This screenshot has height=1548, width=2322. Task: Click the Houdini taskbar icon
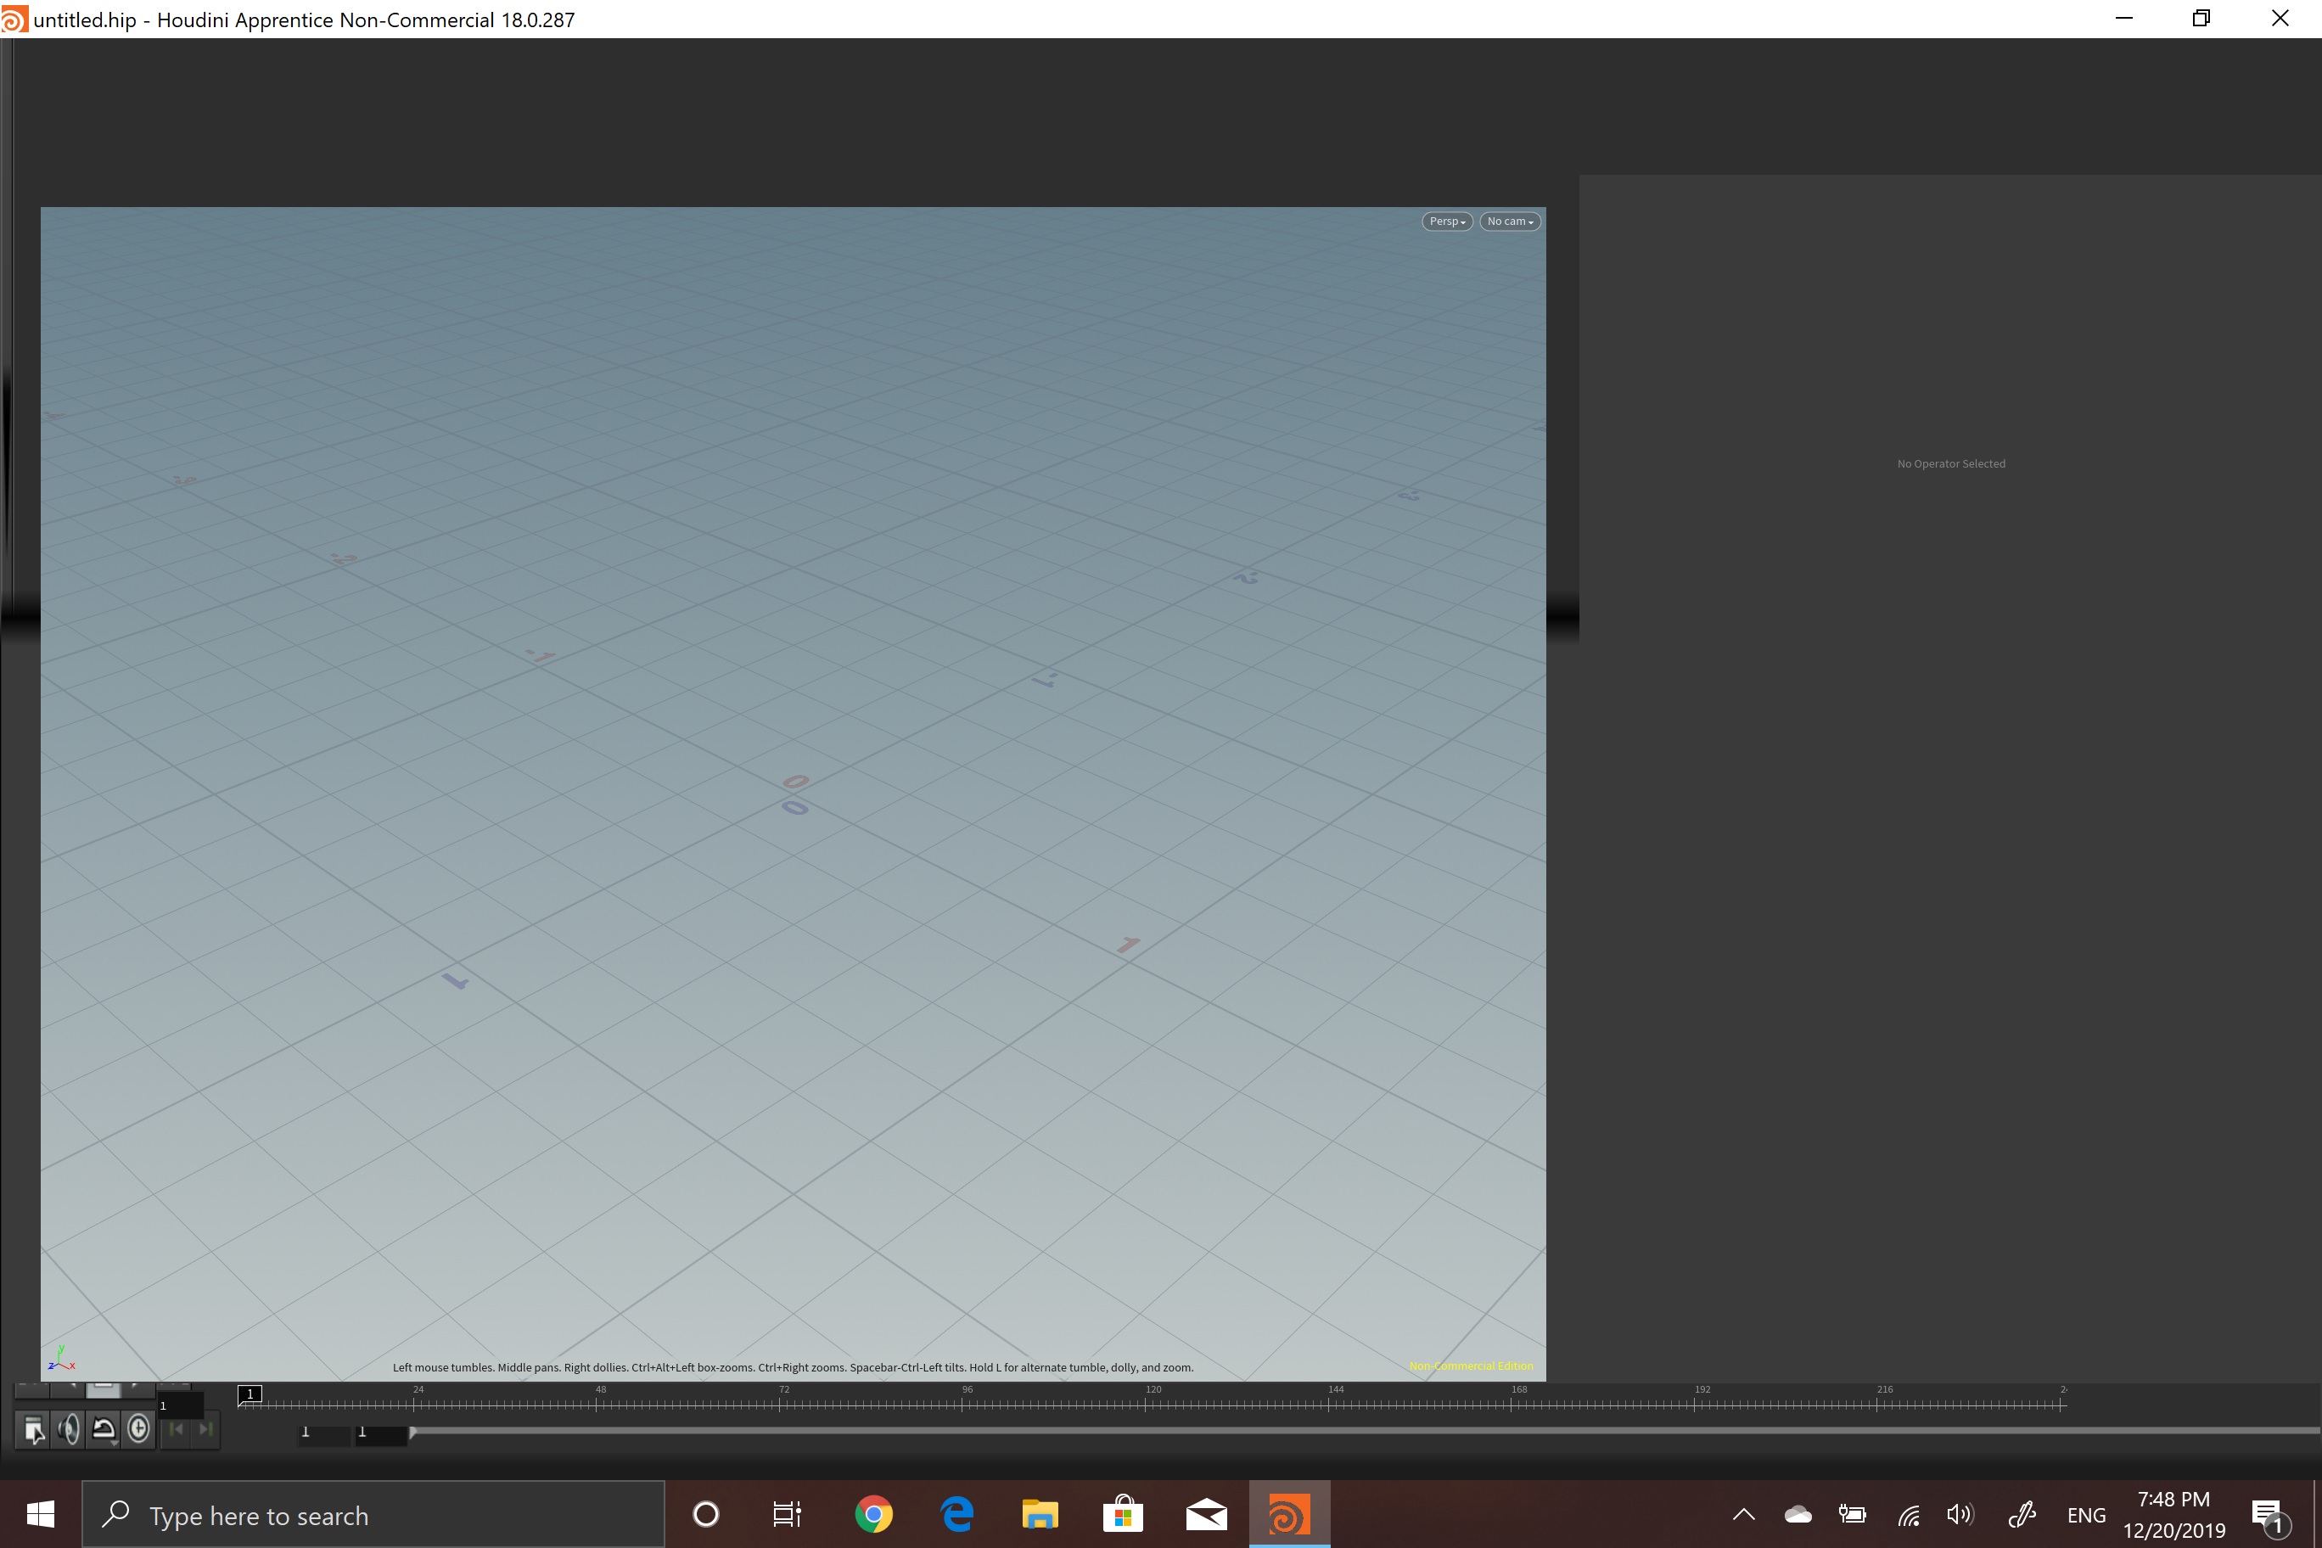click(x=1289, y=1513)
